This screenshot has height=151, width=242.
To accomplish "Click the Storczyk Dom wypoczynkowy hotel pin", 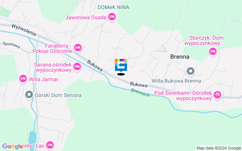I will pos(213,51).
